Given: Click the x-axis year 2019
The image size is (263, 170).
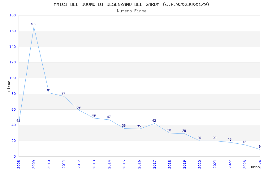Looking at the screenshot, I should pos(184,164).
